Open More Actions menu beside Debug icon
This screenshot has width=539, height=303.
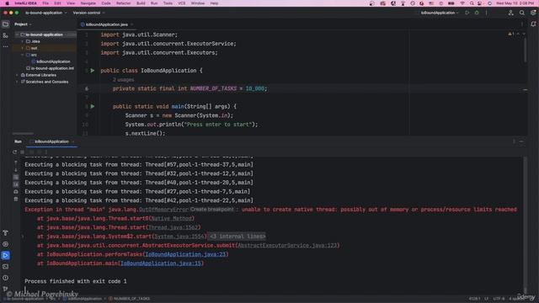487,13
